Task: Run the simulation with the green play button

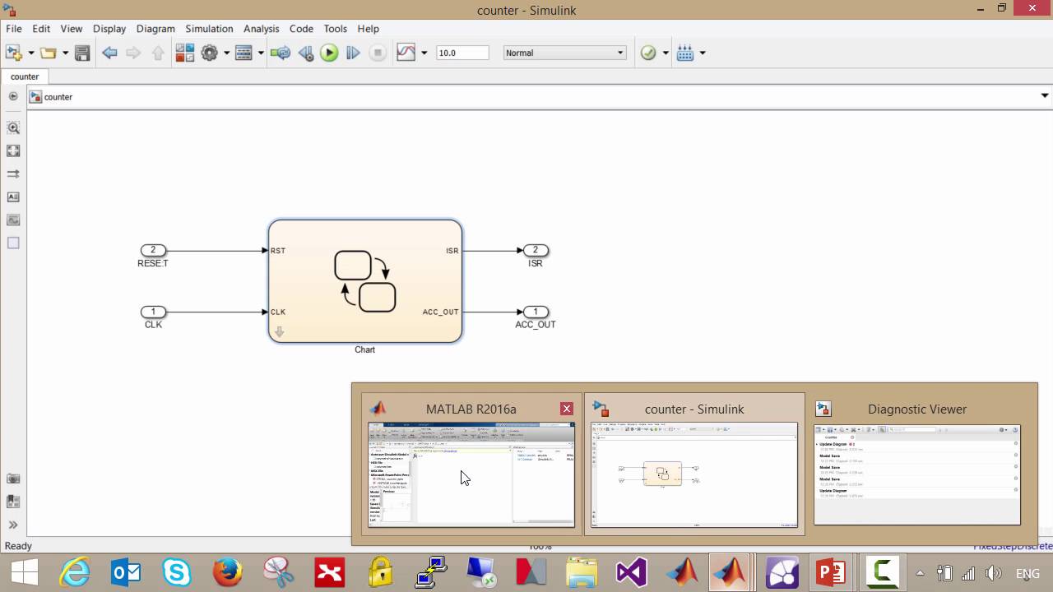Action: point(329,53)
